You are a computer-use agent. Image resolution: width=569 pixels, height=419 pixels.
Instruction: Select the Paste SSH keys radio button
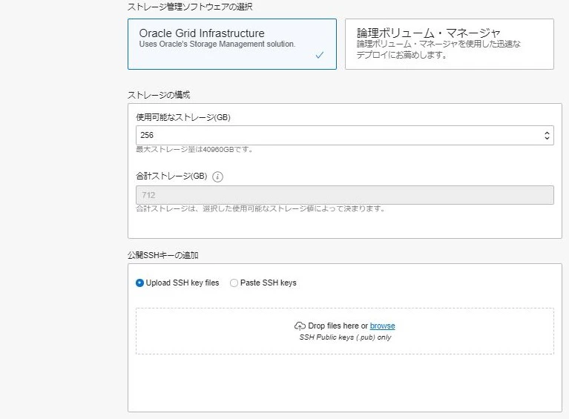(234, 283)
